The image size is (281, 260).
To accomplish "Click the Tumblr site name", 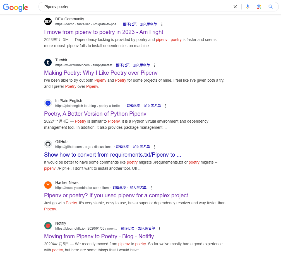I will click(61, 60).
